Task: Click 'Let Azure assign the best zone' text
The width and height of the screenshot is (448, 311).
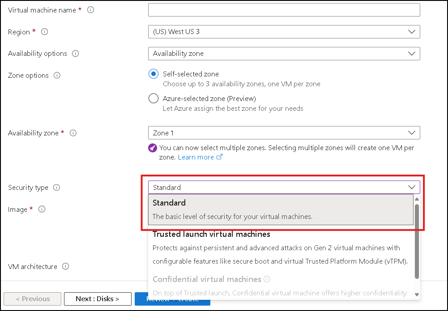Action: click(x=233, y=109)
